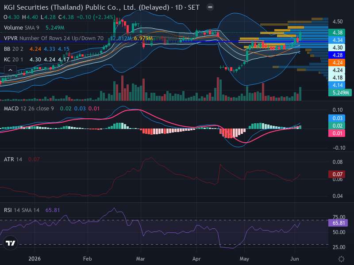The height and width of the screenshot is (265, 354).
Task: Collapse the indicator legend with the chevron button
Action: tap(10, 70)
